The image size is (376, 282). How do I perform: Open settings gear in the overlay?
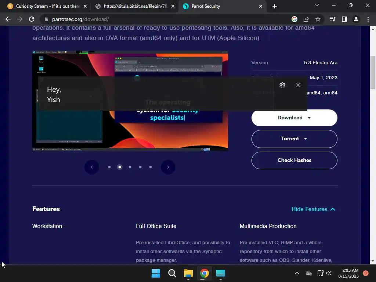(x=282, y=85)
